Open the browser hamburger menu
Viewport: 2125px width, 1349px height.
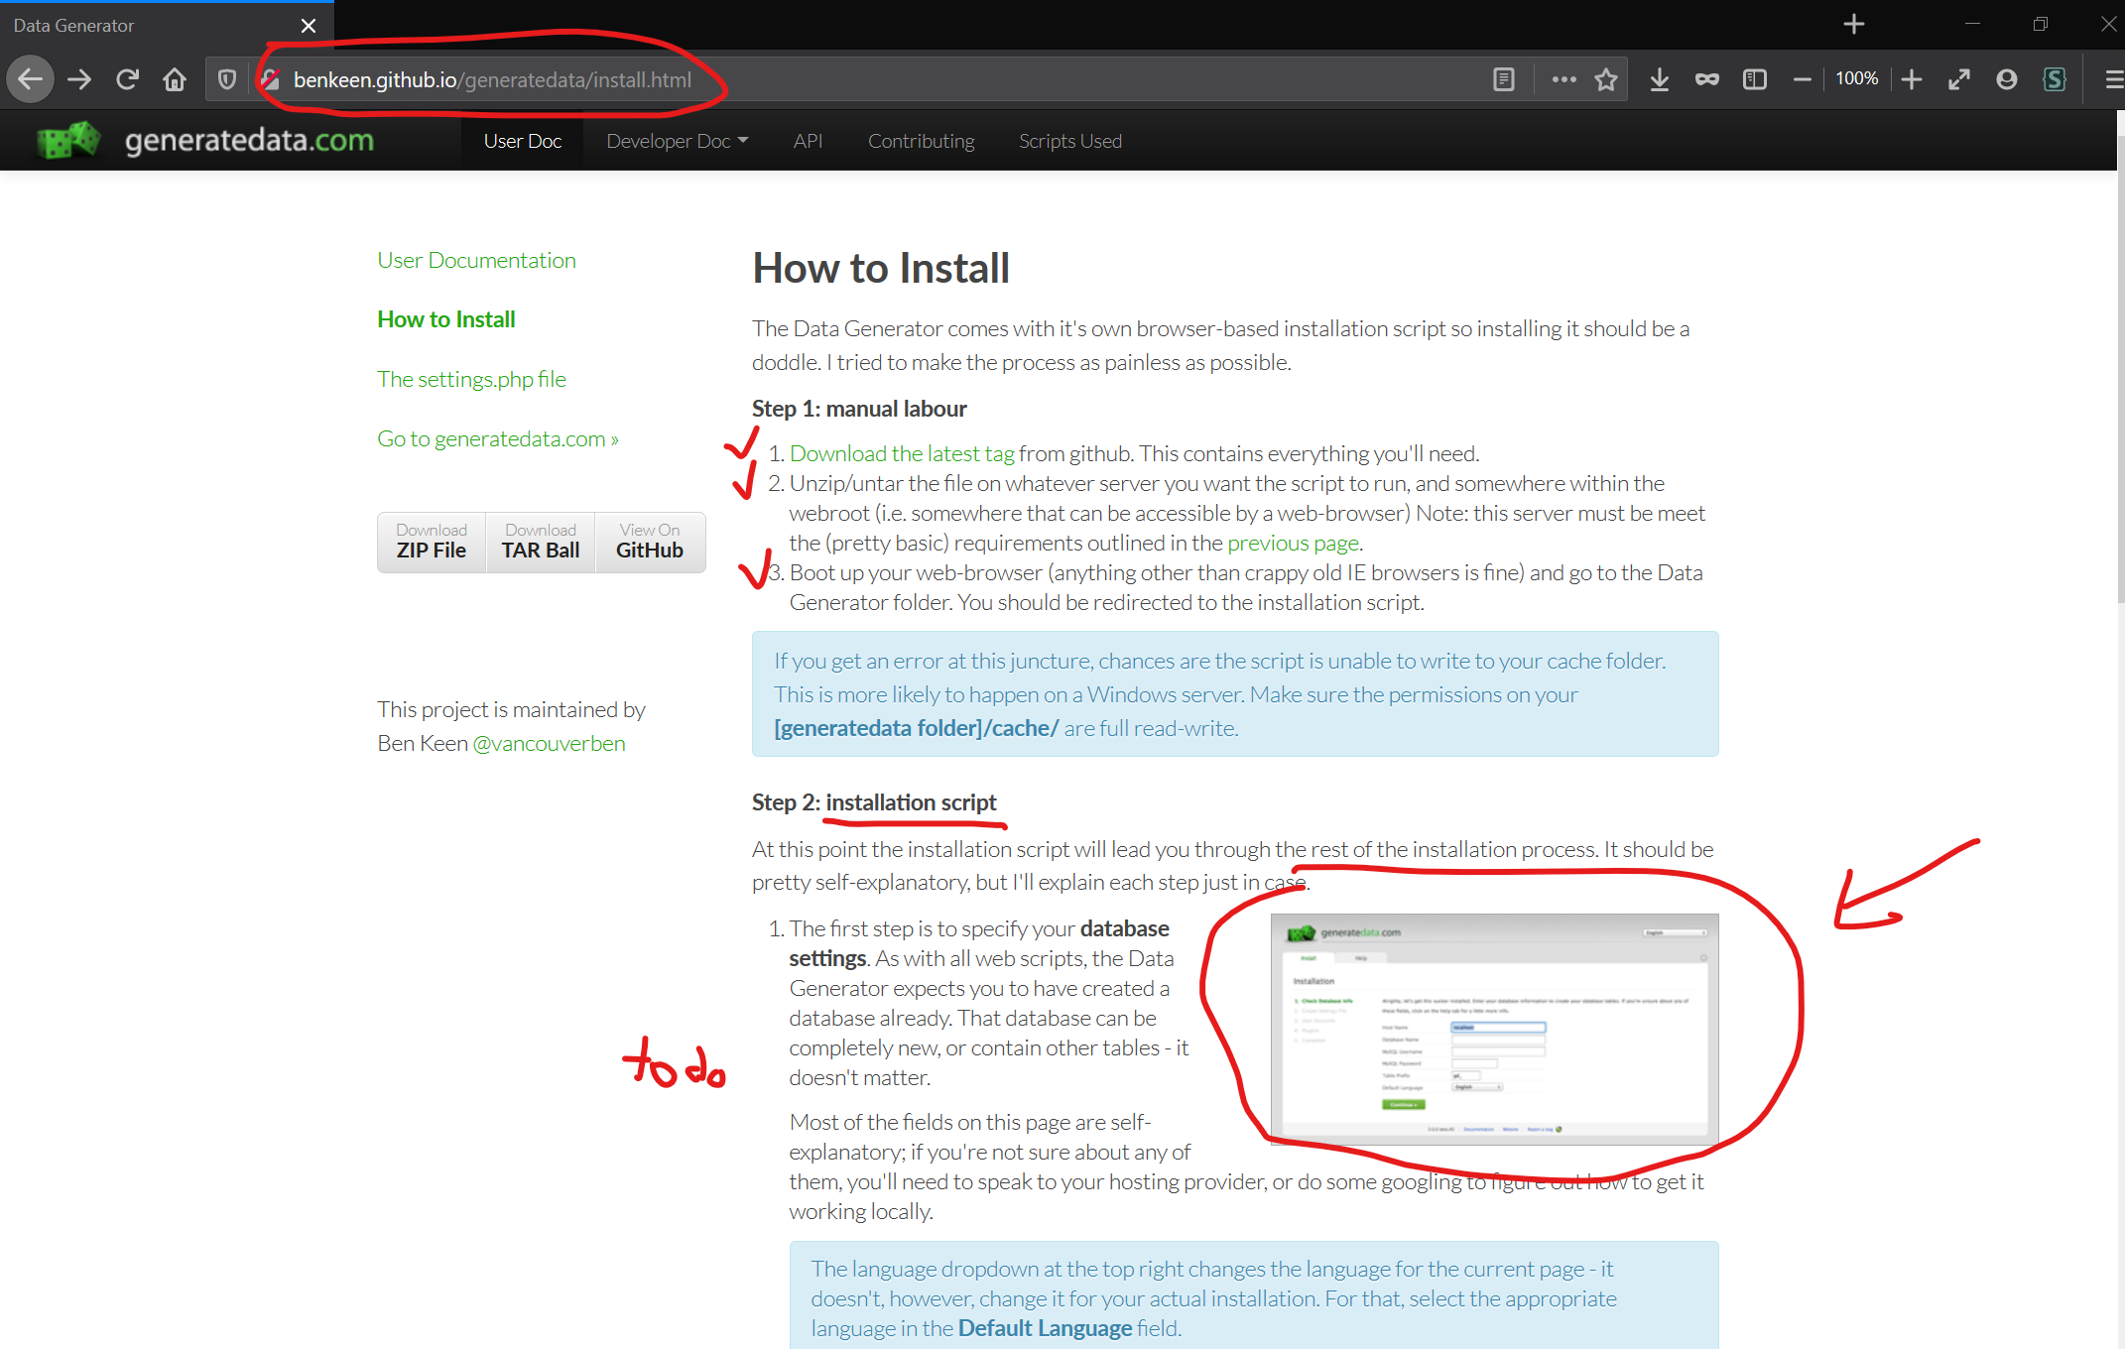pyautogui.click(x=2113, y=79)
